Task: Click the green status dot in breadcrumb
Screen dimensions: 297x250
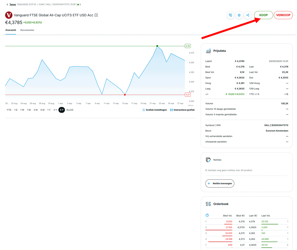Action: coord(78,5)
